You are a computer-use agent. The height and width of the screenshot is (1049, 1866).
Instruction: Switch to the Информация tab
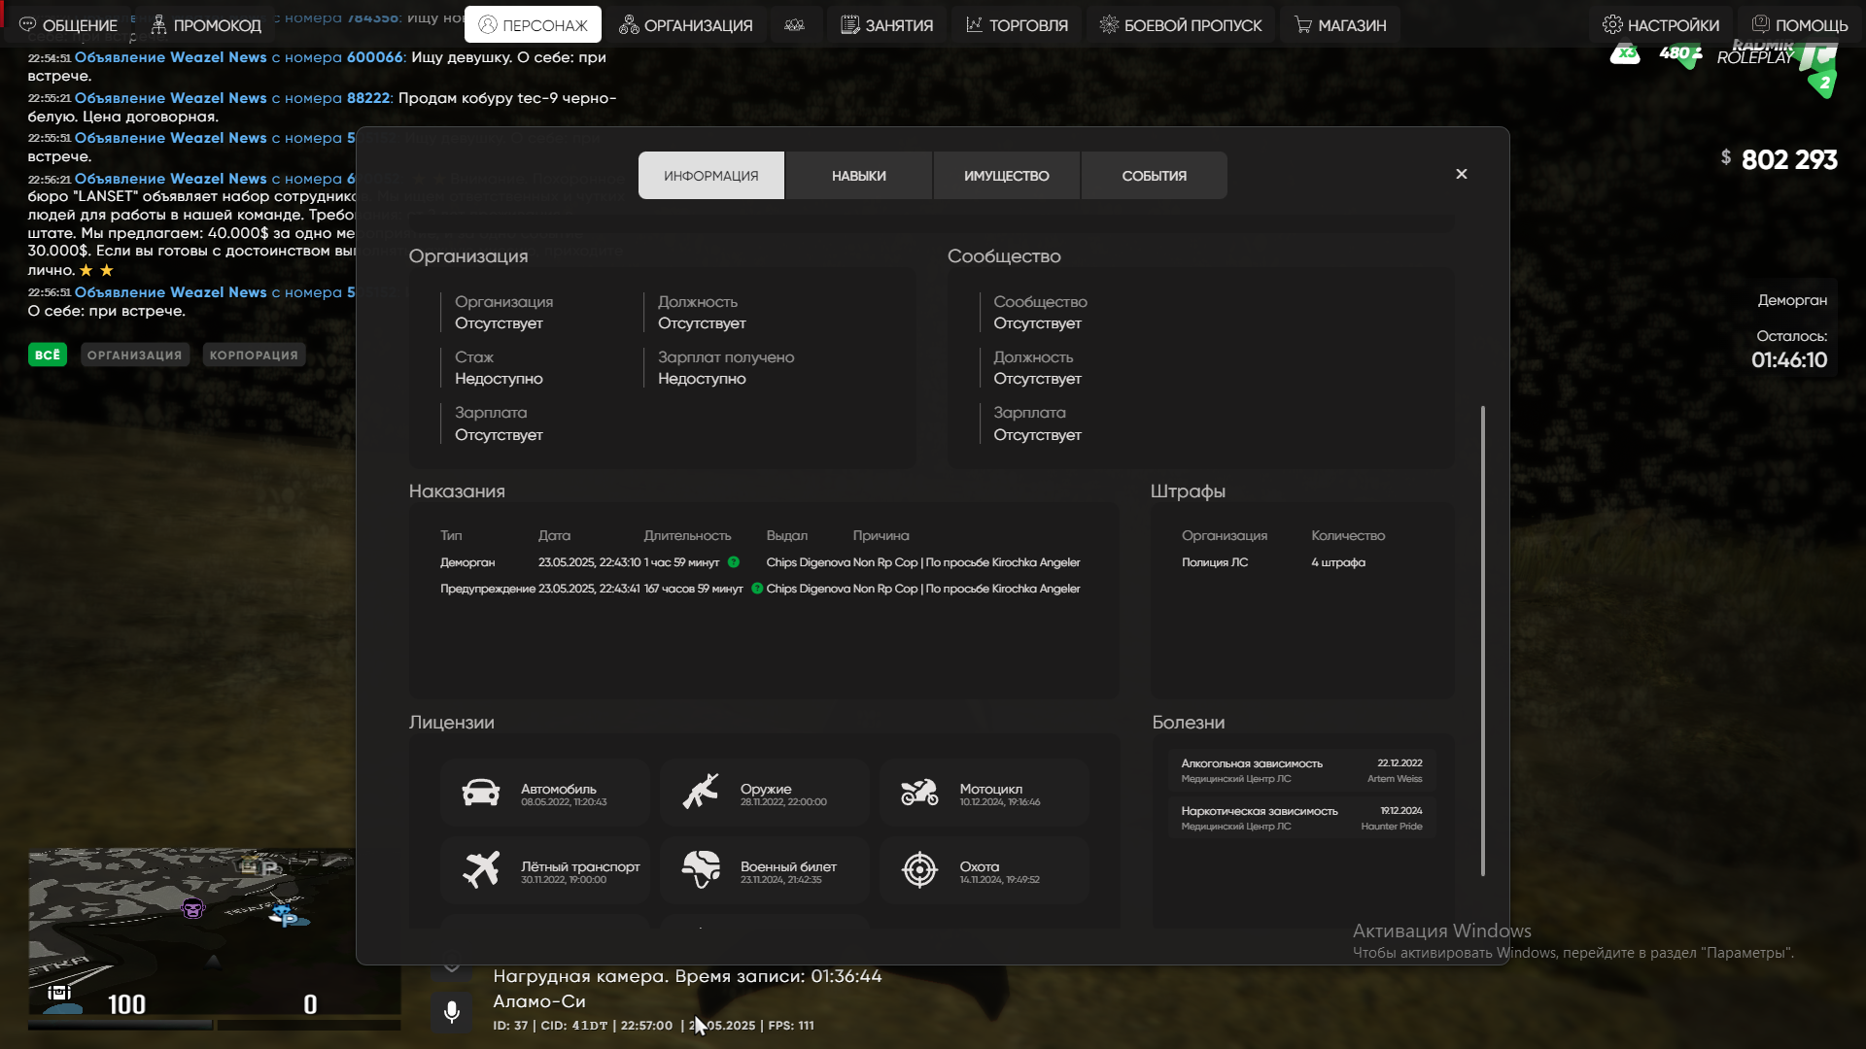(x=711, y=176)
